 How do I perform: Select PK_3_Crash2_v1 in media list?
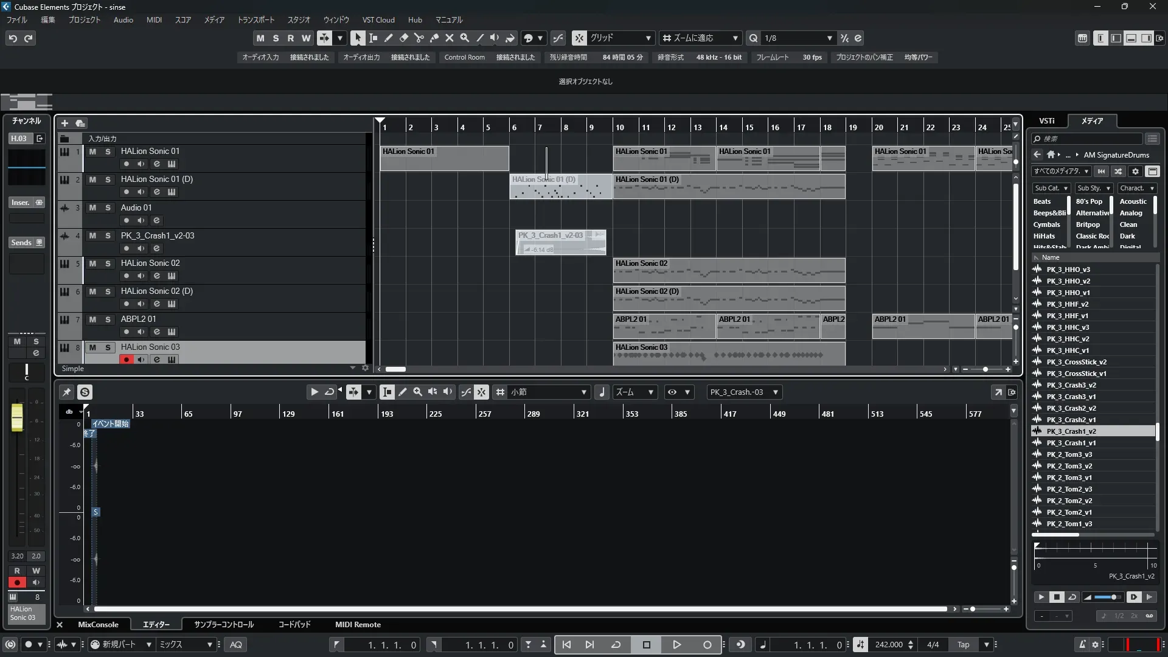1071,420
